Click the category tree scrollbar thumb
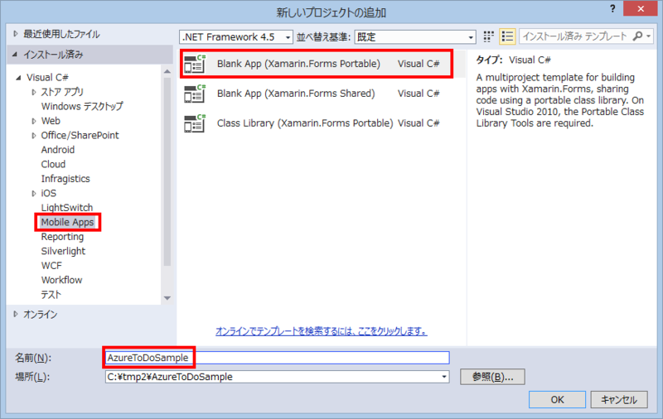The width and height of the screenshot is (663, 419). (167, 171)
